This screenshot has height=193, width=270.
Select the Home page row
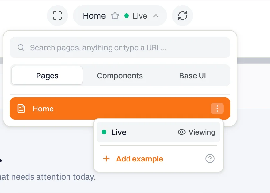[120, 109]
